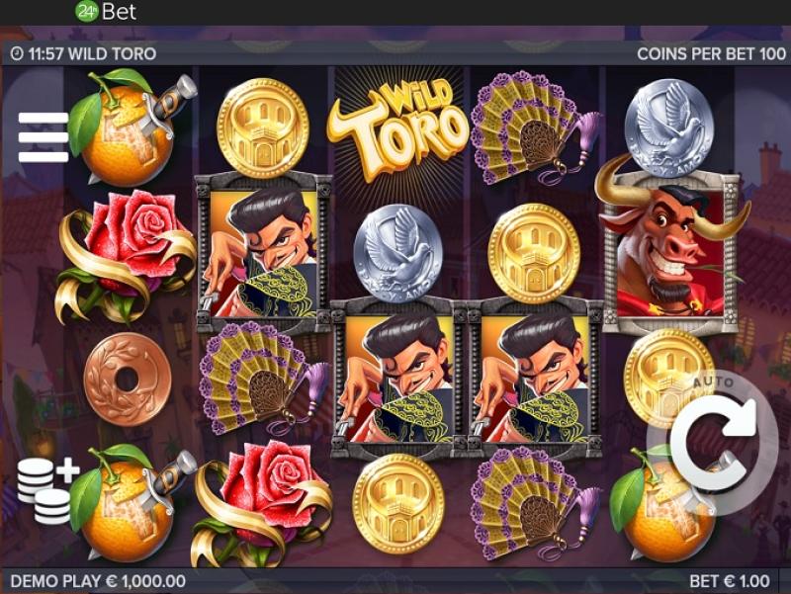Click the DEMO PLAY € 1,000.00 balance
791x594 pixels.
(98, 581)
